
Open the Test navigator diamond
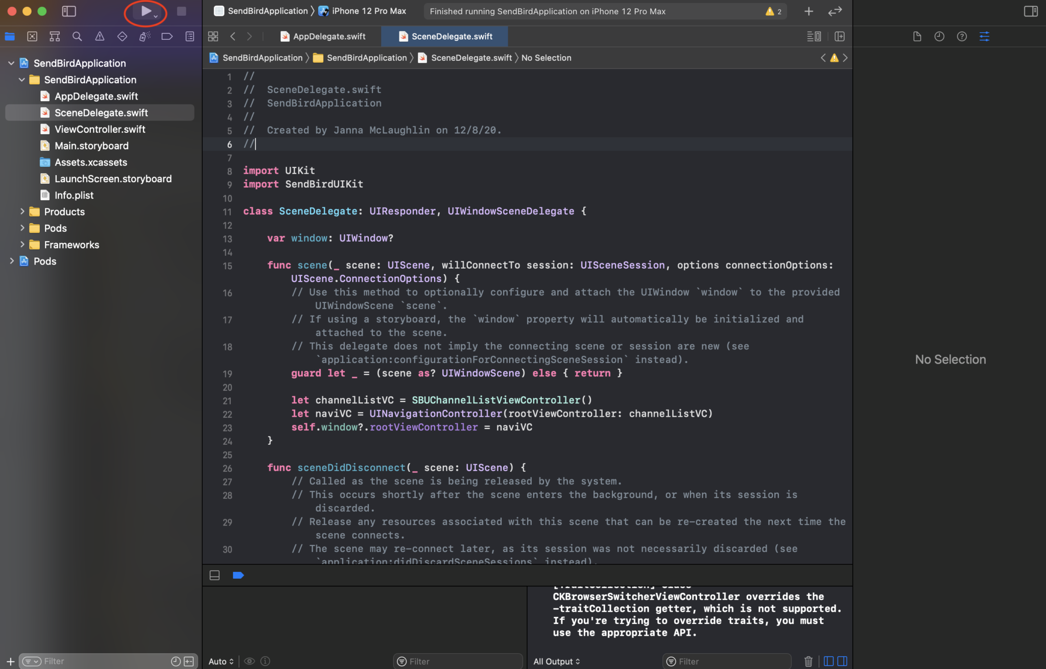click(x=122, y=36)
